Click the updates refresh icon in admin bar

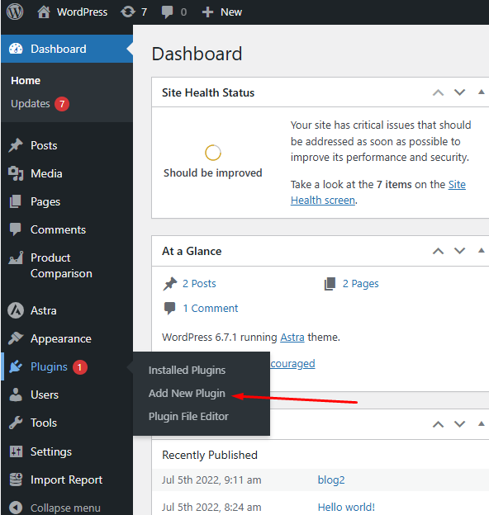tap(128, 12)
